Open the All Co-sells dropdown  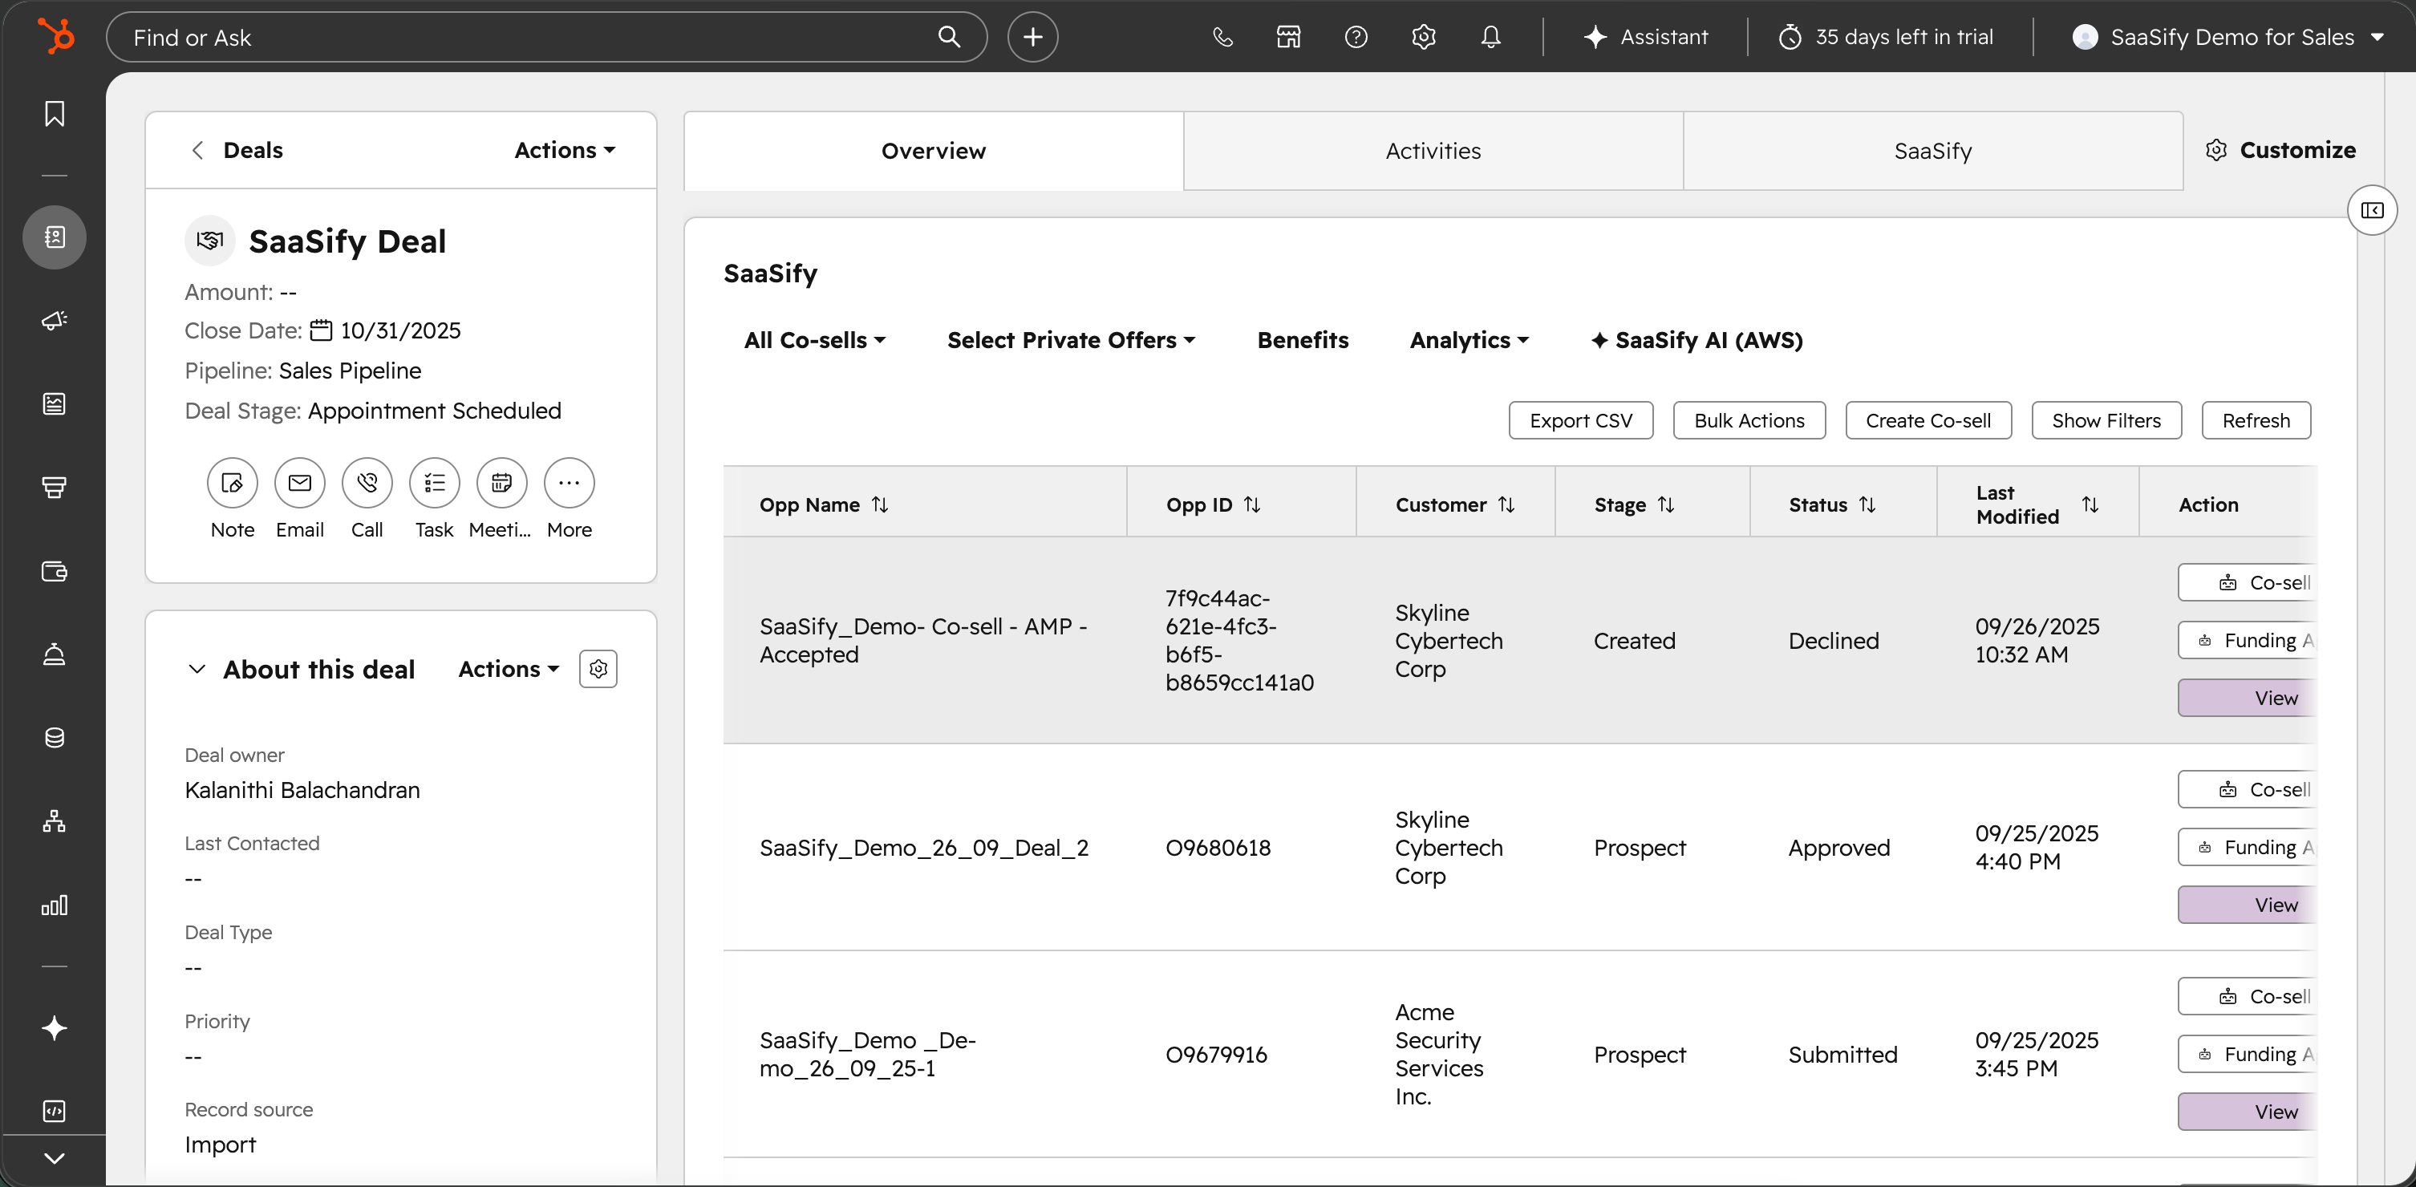(815, 340)
